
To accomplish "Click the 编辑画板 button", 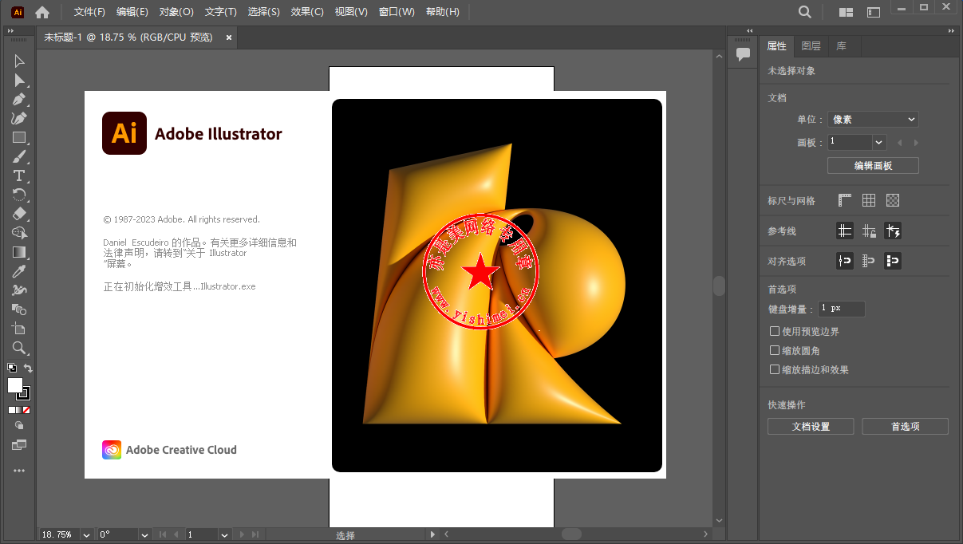I will click(x=873, y=166).
